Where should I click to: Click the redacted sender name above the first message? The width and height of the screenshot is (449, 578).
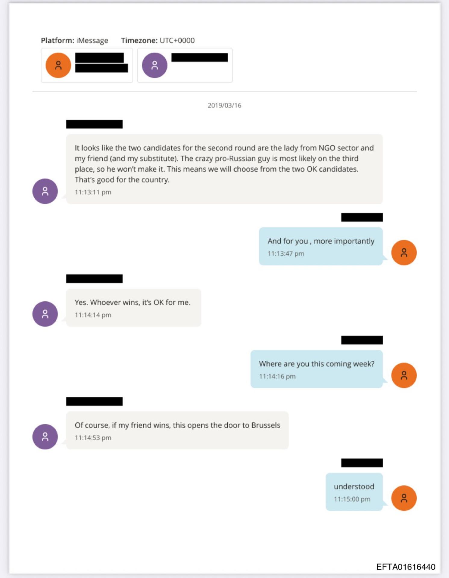pos(94,124)
